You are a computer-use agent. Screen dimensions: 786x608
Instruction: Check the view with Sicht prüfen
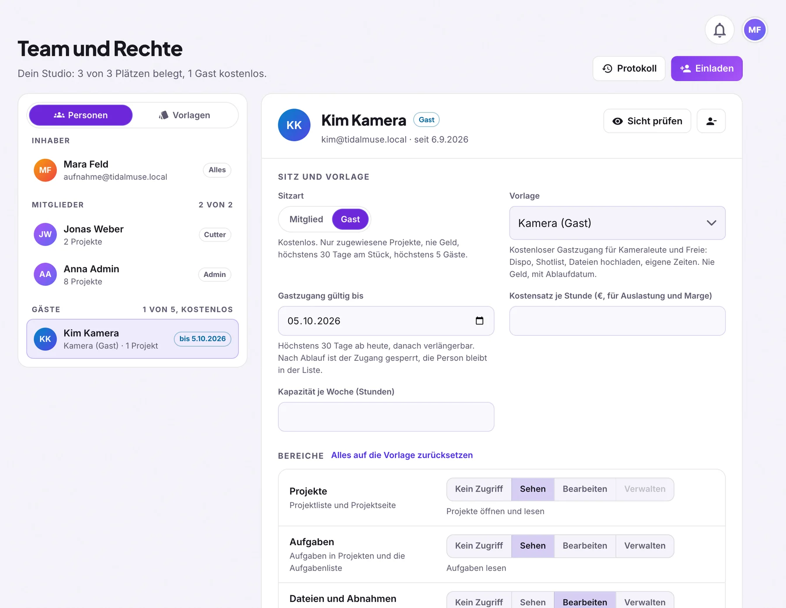pyautogui.click(x=647, y=121)
